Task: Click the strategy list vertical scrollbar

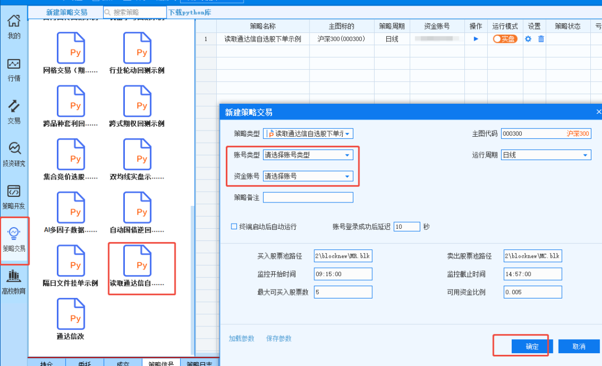Action: coord(192,280)
